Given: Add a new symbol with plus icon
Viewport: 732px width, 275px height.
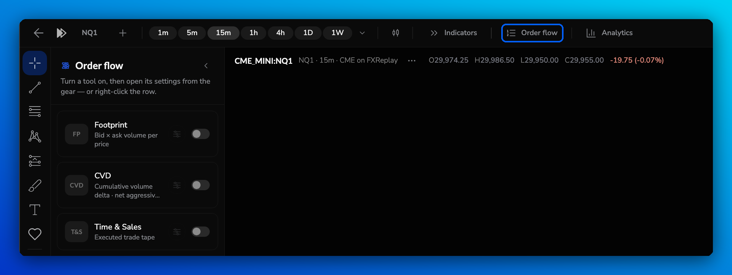Looking at the screenshot, I should 123,33.
